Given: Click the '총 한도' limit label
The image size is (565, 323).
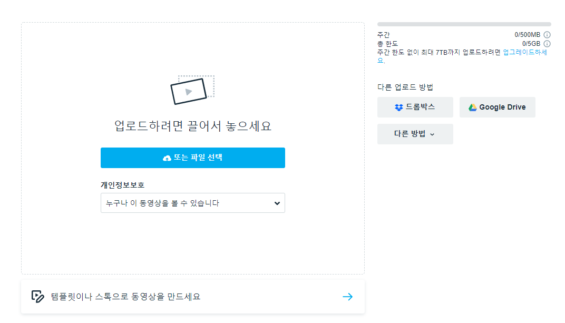Looking at the screenshot, I should pyautogui.click(x=387, y=44).
